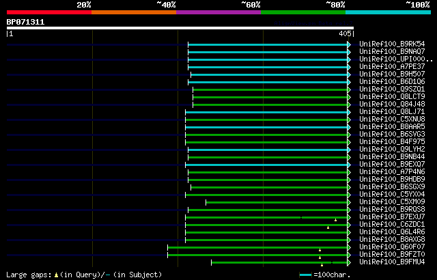The width and height of the screenshot is (437, 280).
Task: Click the cyan ~100% identity color band
Action: pos(389,12)
